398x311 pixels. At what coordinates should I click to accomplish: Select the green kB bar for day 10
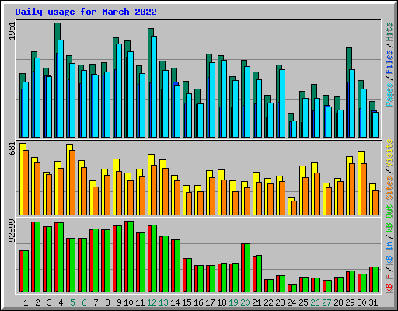click(x=131, y=257)
